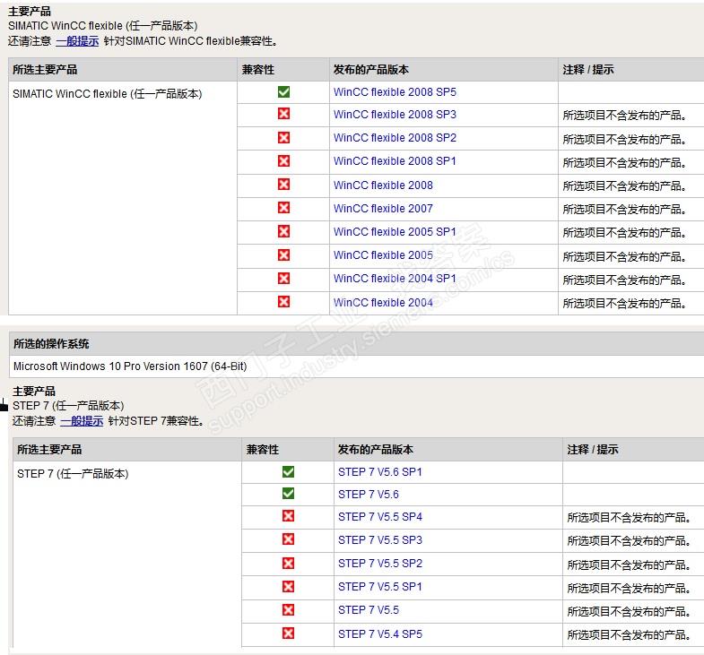Open the STEP 7 V5.4 SP5 link
The height and width of the screenshot is (655, 704).
(380, 633)
